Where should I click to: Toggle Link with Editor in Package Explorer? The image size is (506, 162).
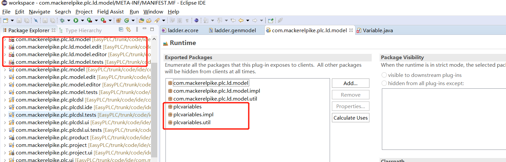[128, 30]
